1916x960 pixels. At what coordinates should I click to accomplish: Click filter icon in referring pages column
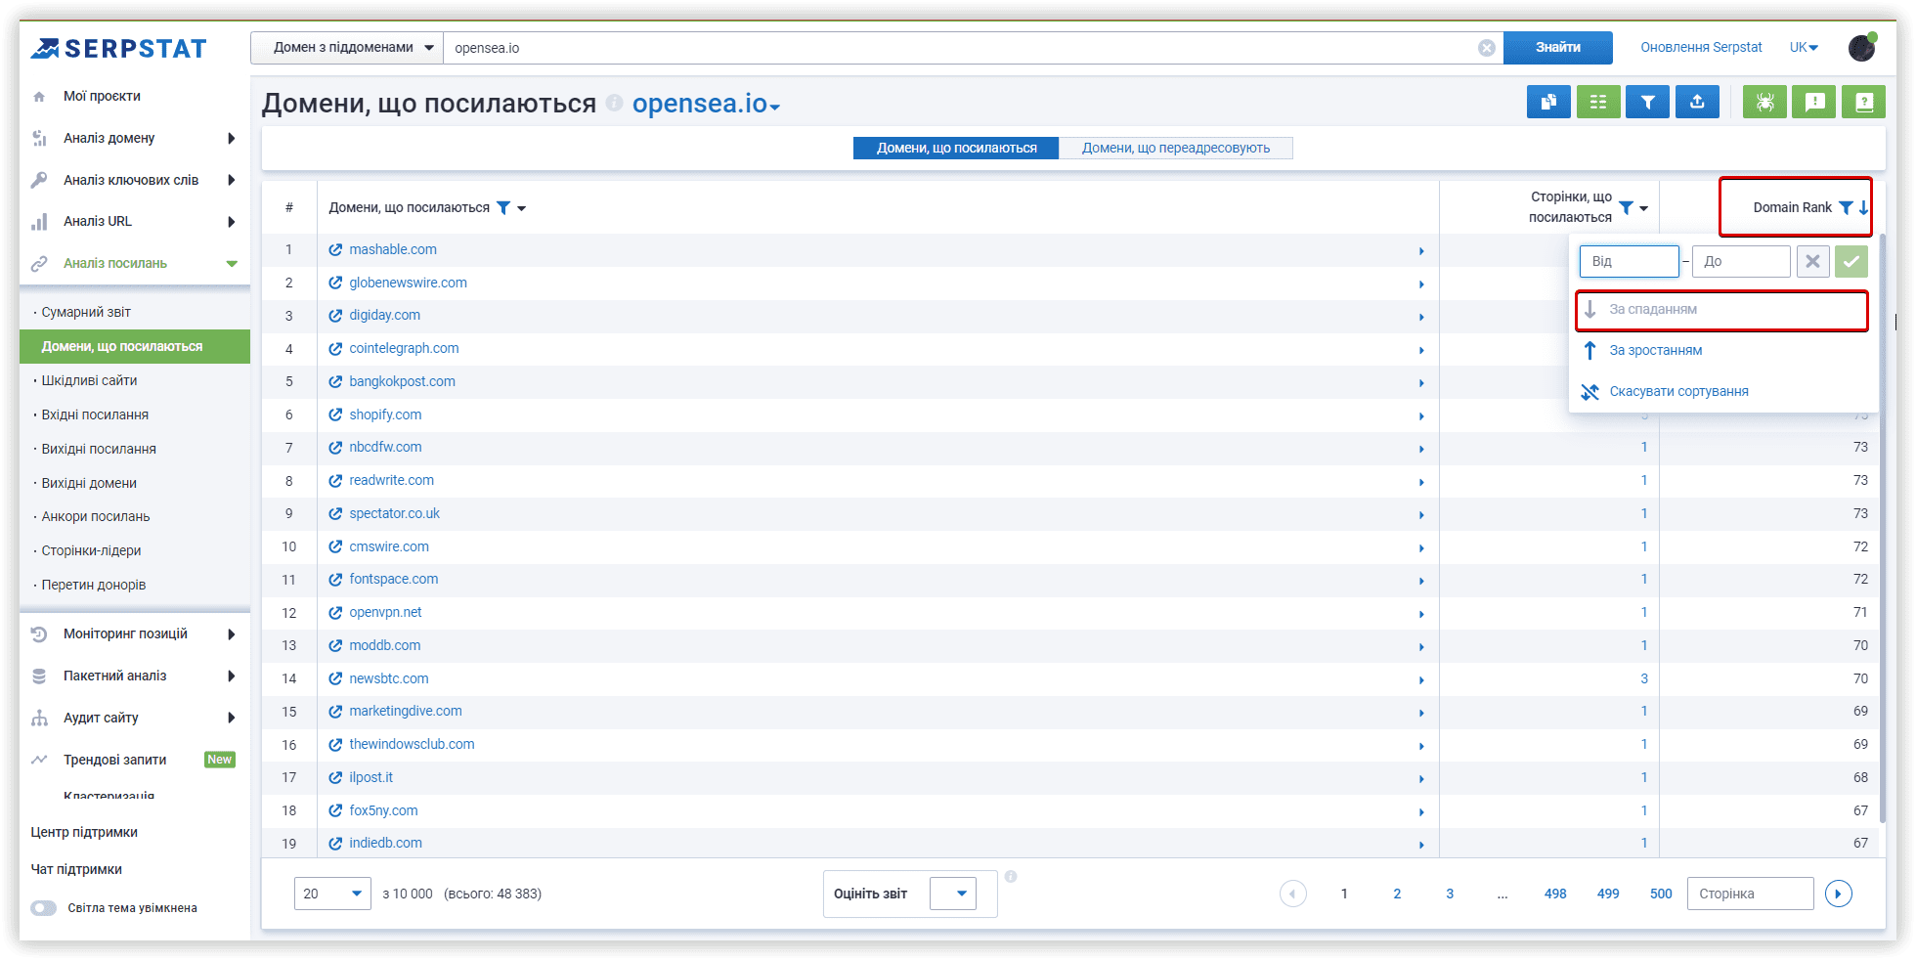pos(1626,207)
